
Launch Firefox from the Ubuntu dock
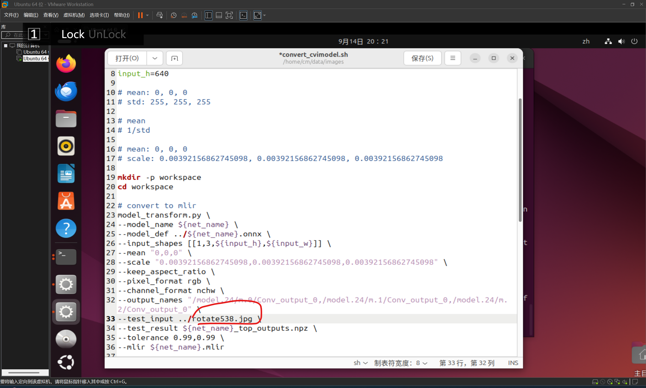pyautogui.click(x=66, y=64)
